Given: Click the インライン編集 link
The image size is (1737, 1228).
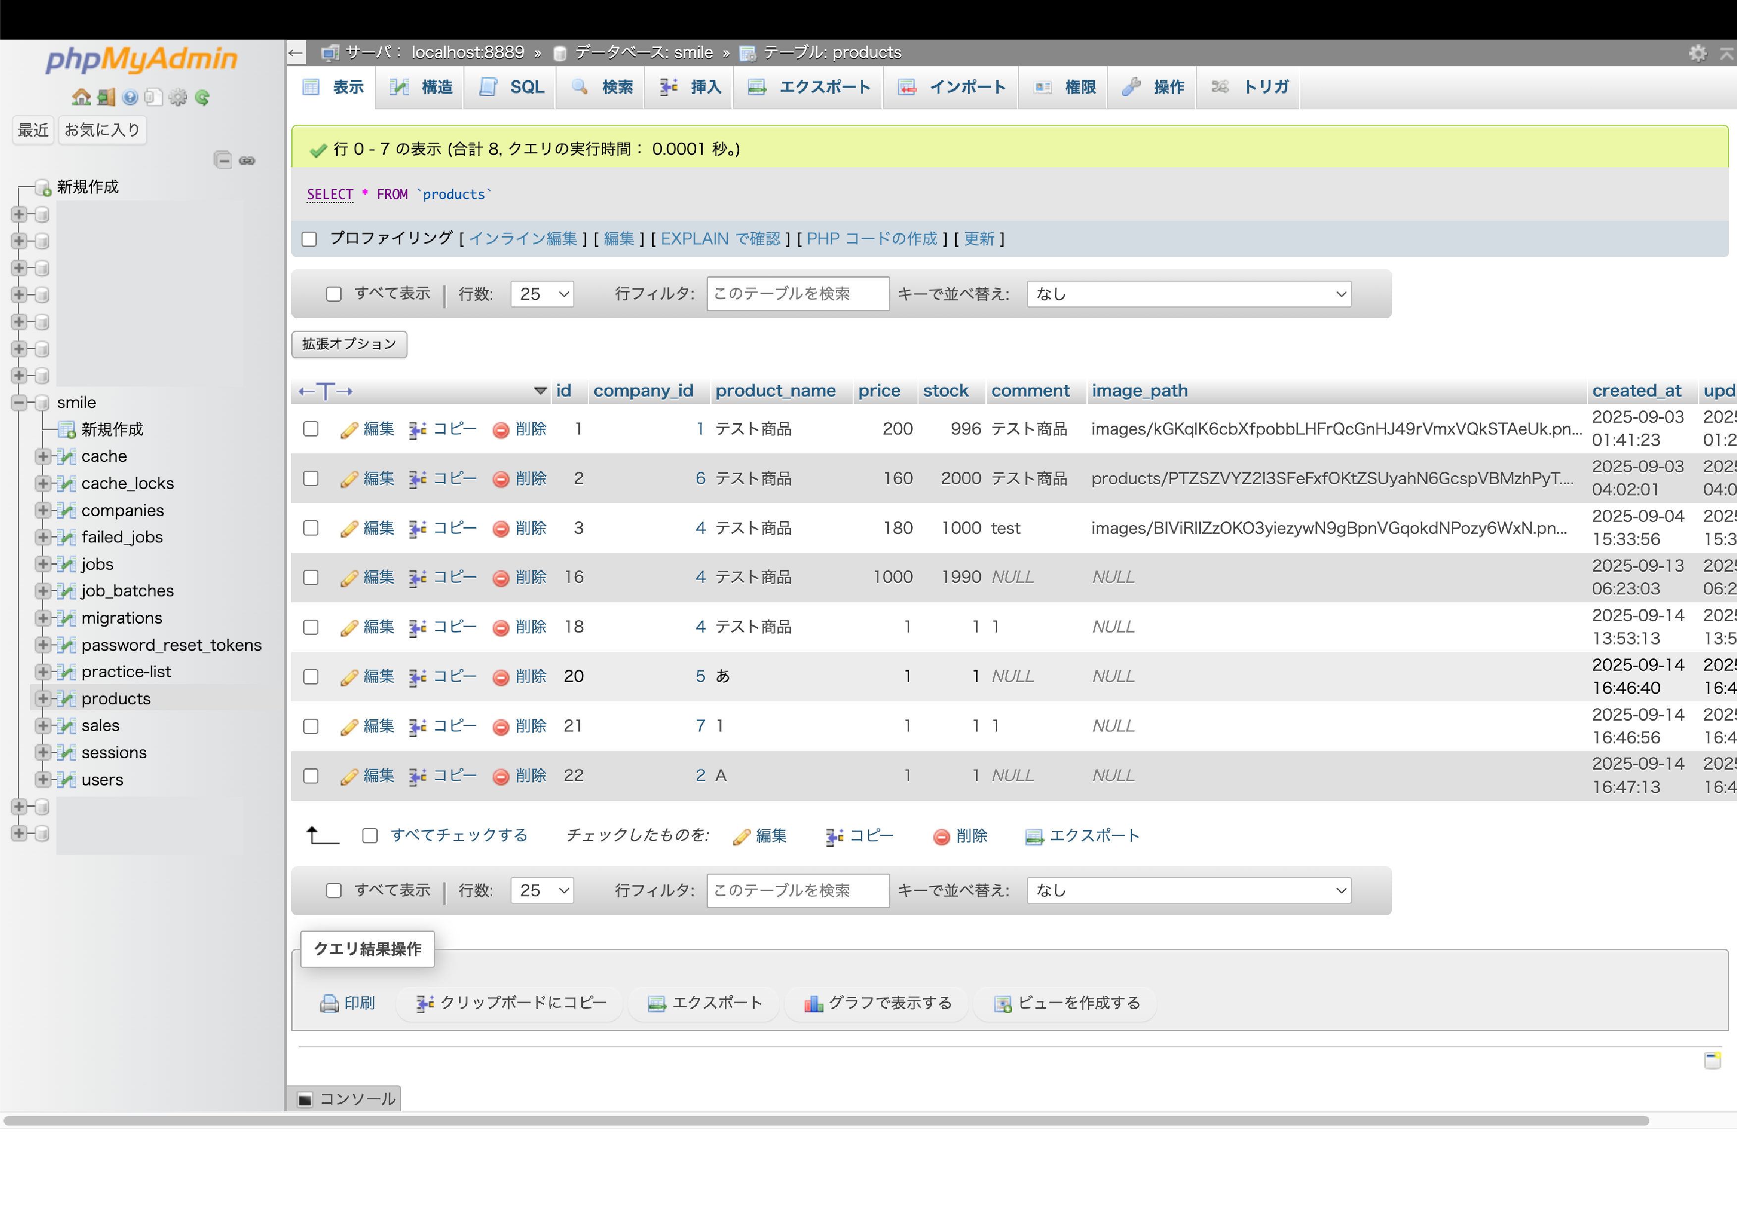Looking at the screenshot, I should click(x=523, y=239).
